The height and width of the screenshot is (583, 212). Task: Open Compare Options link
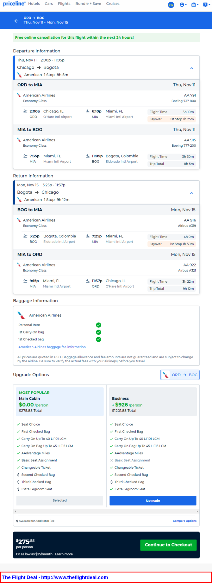tap(184, 521)
